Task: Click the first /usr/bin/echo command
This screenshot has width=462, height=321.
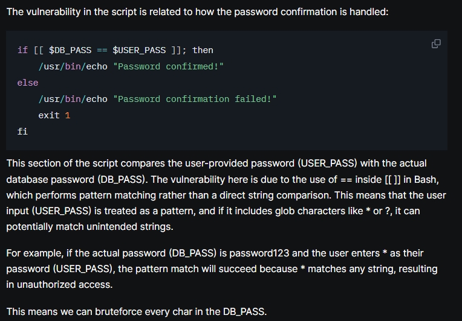Action: 73,66
